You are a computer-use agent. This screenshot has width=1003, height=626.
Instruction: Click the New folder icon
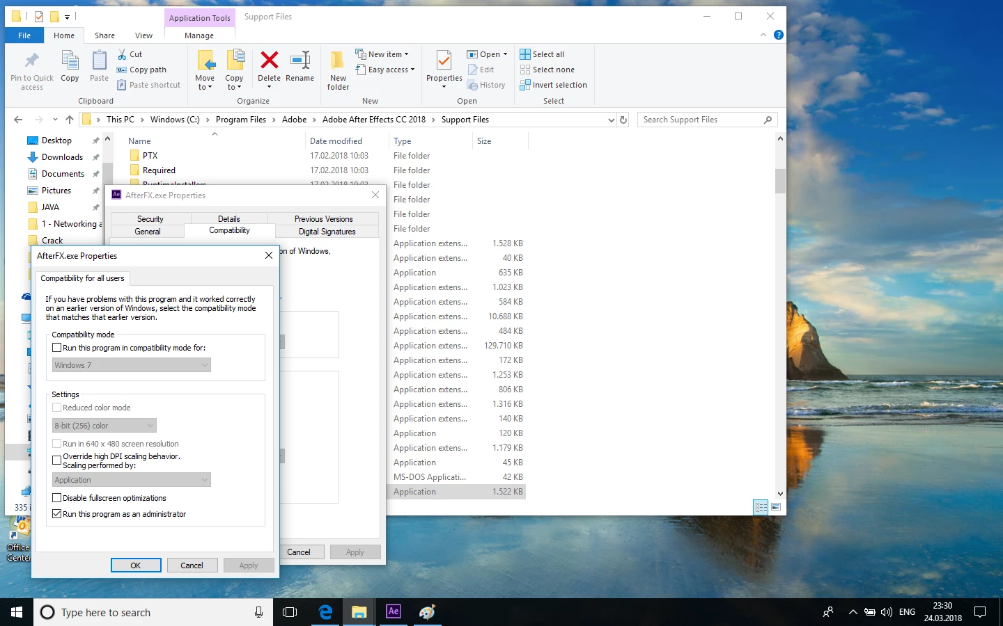point(338,61)
